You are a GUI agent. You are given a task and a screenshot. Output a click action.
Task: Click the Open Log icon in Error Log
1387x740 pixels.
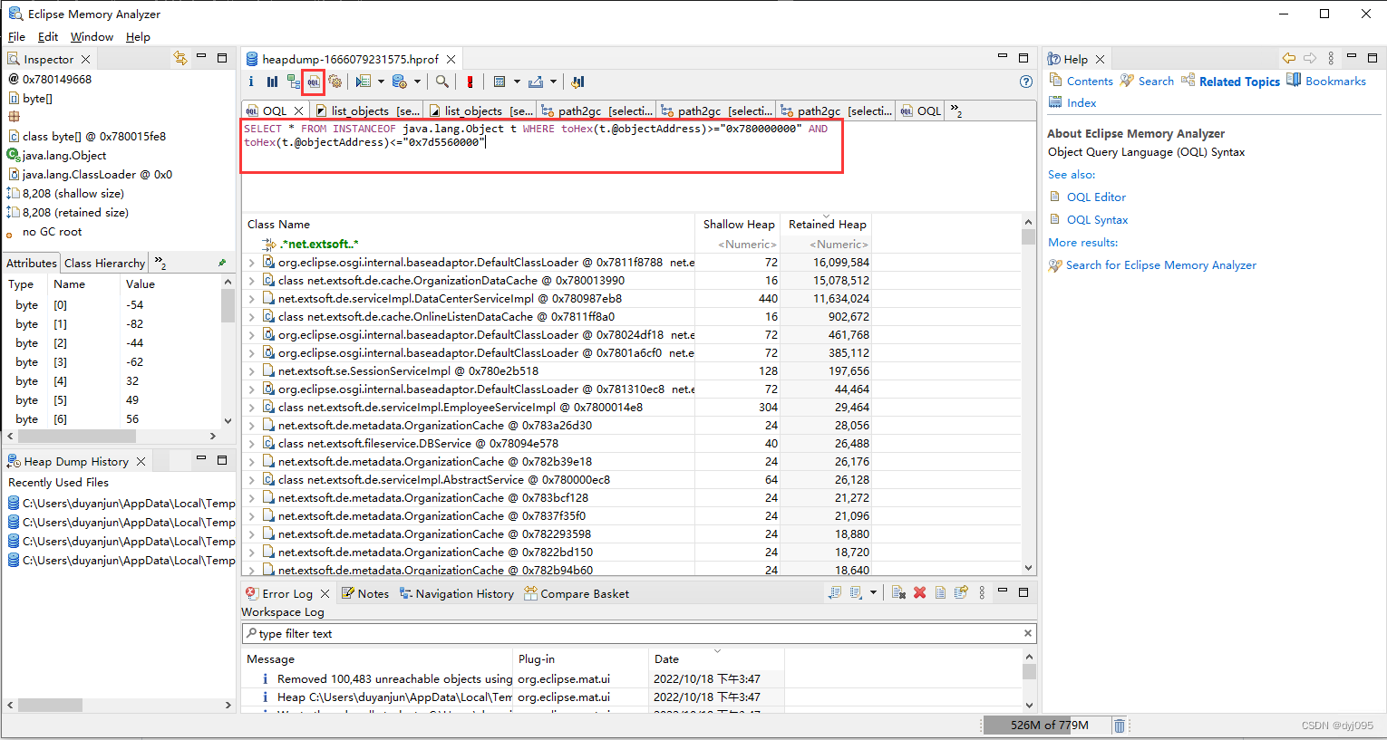click(x=940, y=592)
